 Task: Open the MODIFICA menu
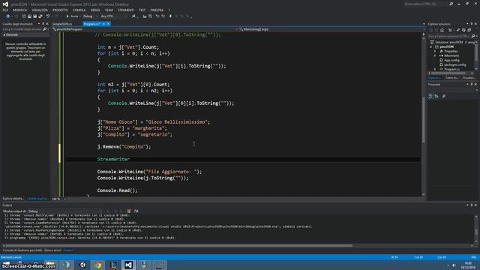point(20,10)
